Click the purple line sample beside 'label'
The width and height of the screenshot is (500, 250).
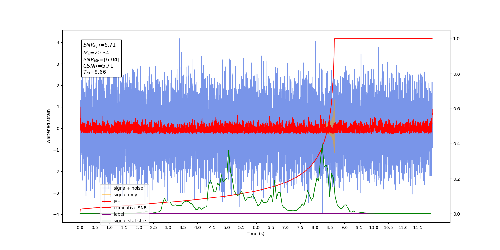[x=106, y=214]
